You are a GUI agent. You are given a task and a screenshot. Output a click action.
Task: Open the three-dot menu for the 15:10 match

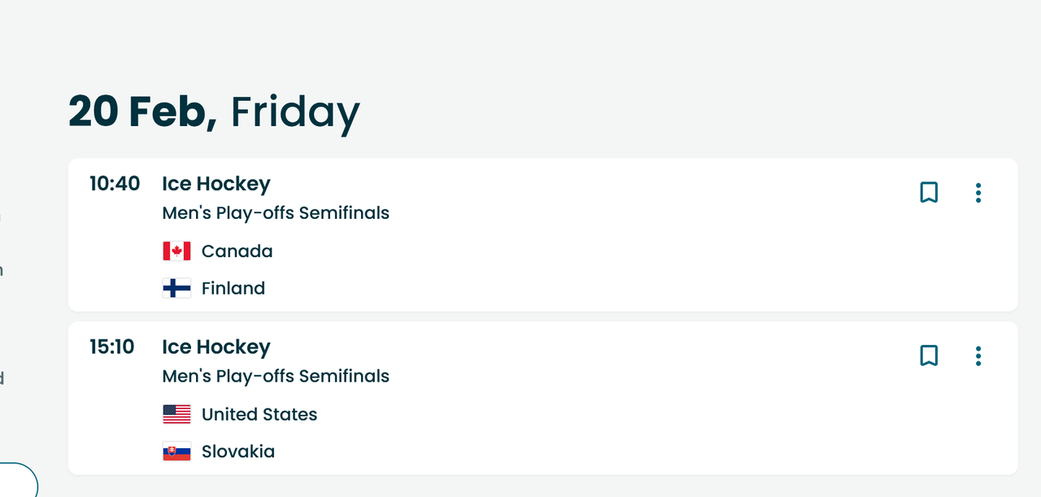978,355
